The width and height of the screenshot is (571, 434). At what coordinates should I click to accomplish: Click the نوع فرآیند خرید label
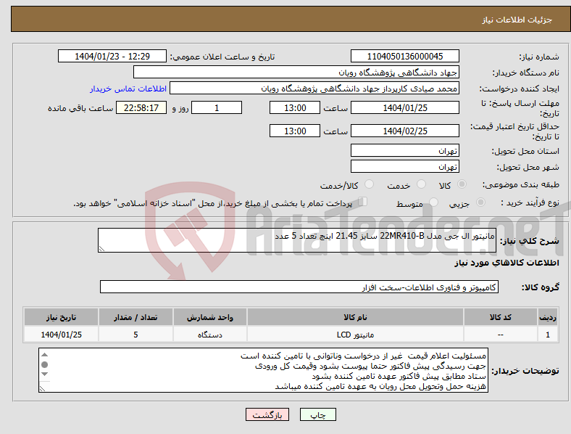tap(530, 202)
